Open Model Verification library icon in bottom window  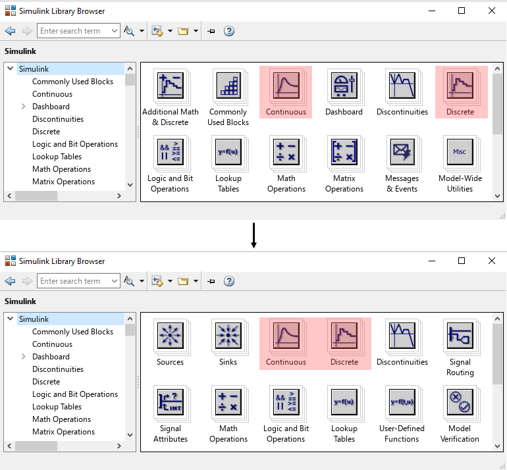pyautogui.click(x=460, y=403)
